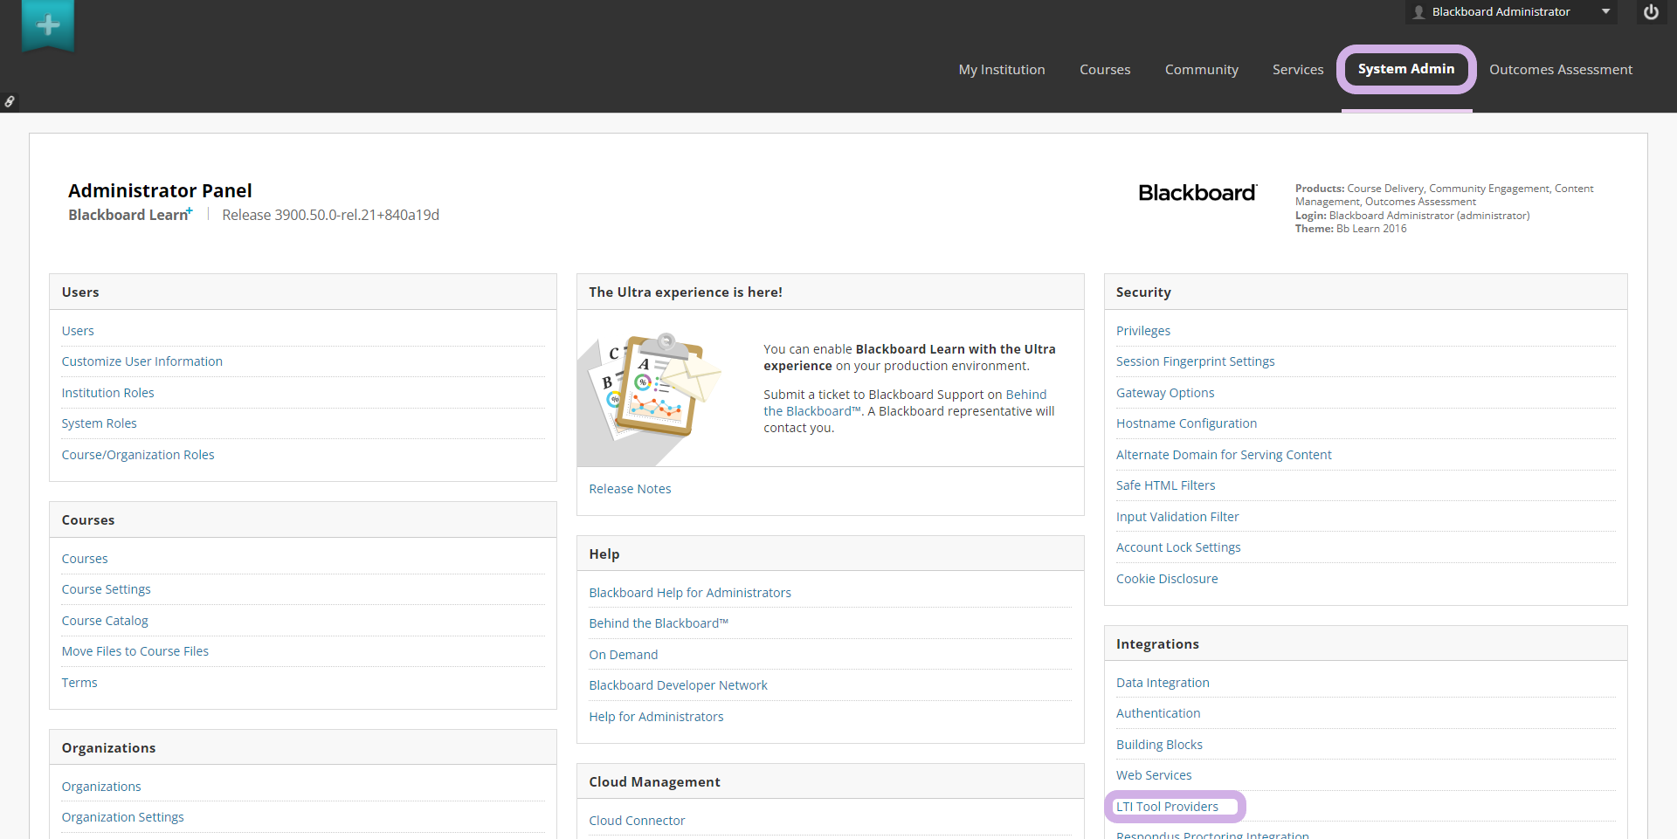Click the Blackboard Administrator user avatar icon
The image size is (1677, 839).
[x=1419, y=12]
